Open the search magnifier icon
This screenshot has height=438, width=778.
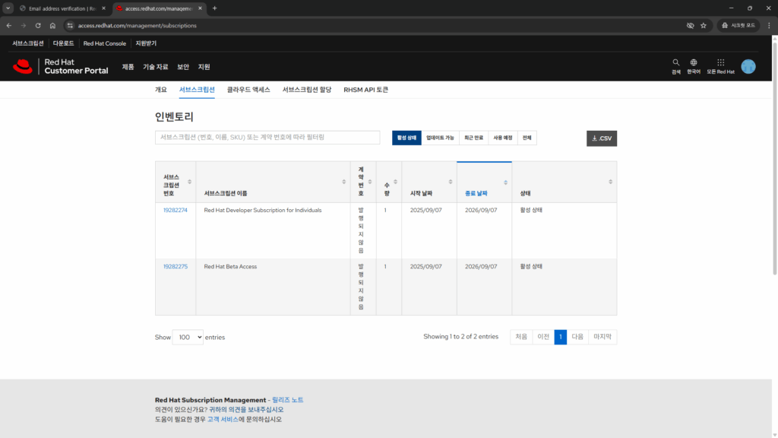(x=676, y=63)
